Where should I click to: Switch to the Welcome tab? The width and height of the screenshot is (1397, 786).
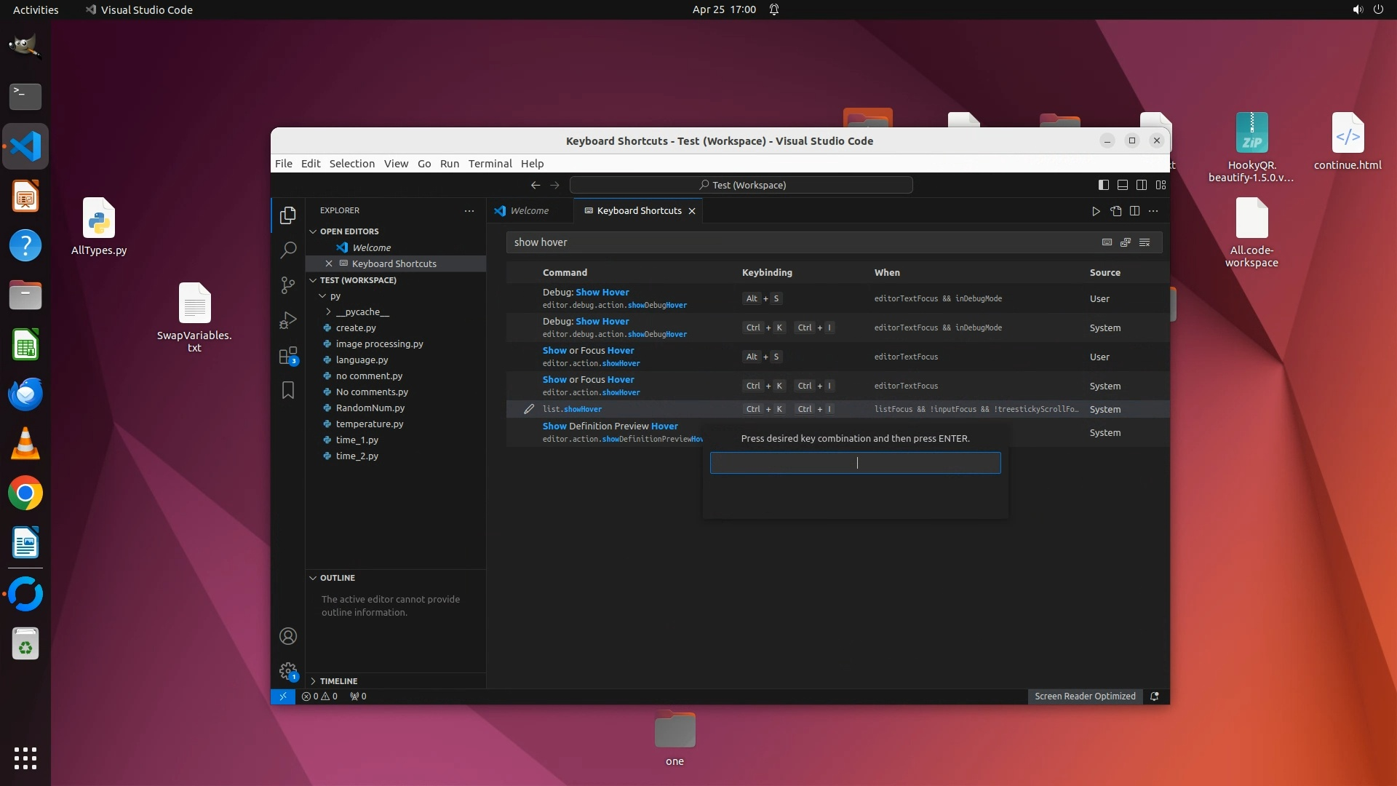point(529,211)
